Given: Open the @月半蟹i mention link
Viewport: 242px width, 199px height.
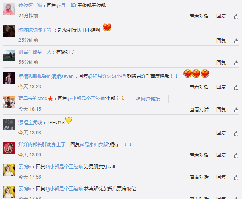Looking at the screenshot, I should 66,6.
